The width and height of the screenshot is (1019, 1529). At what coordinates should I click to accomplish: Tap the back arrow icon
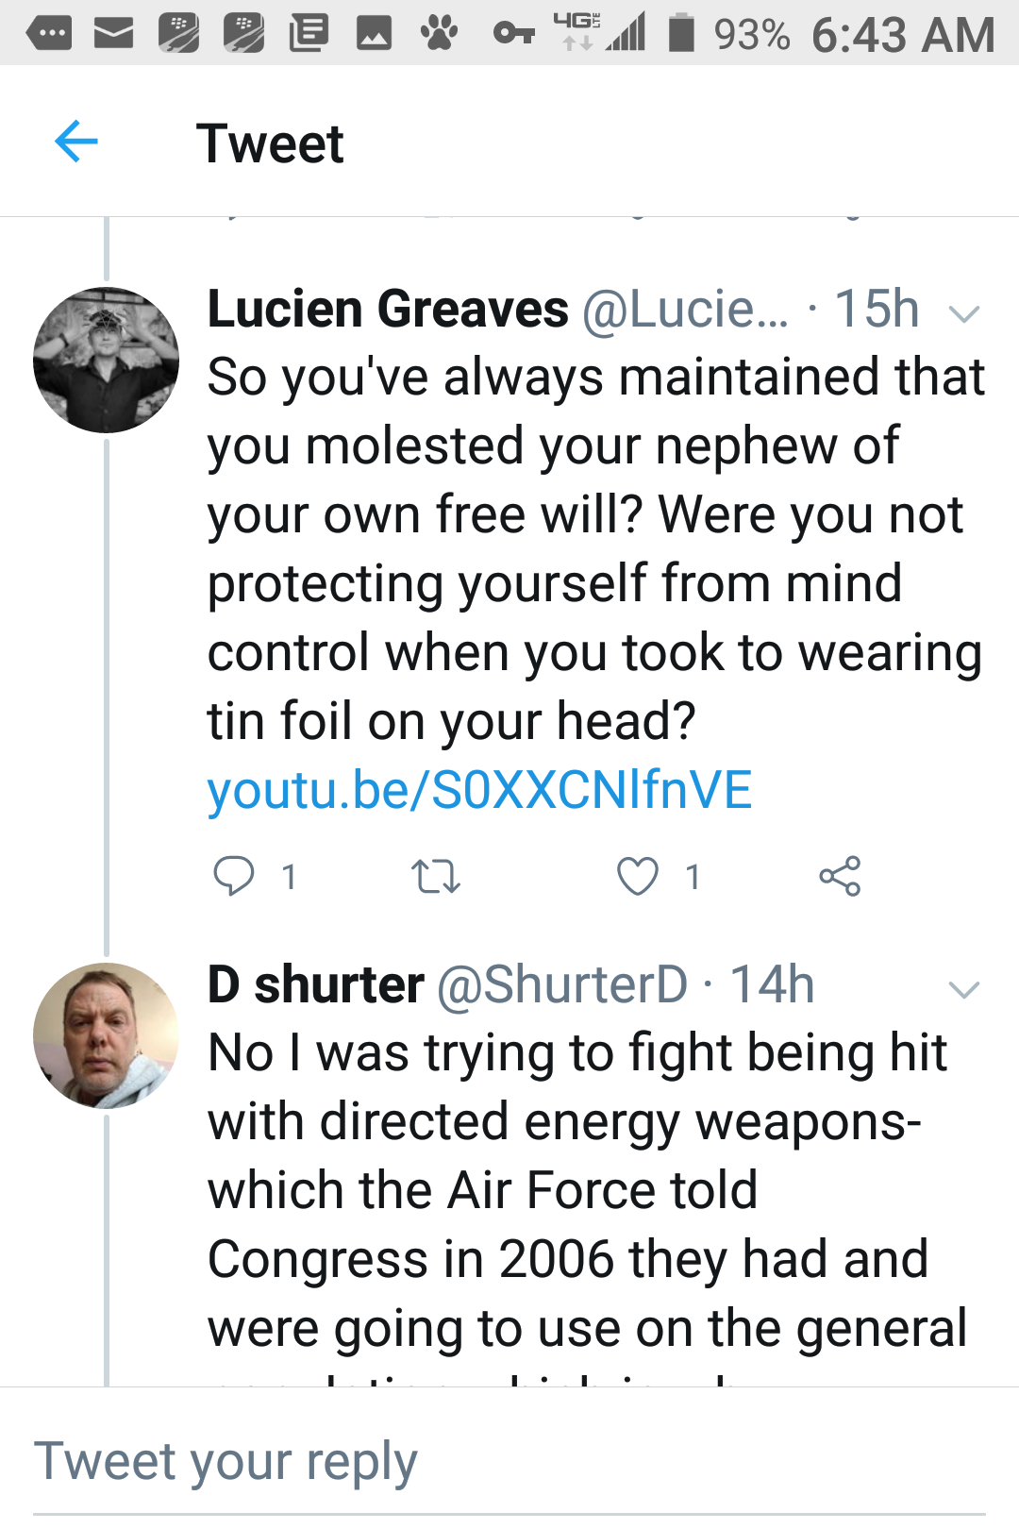click(x=76, y=143)
